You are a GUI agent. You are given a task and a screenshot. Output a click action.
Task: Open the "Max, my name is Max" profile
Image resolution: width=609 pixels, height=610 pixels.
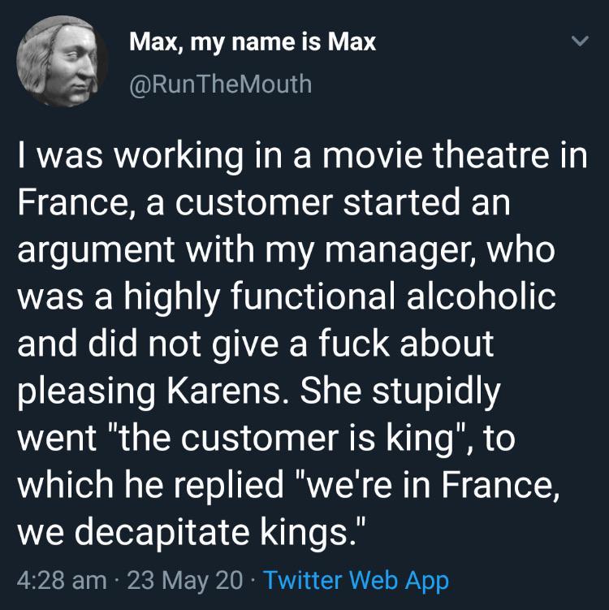pyautogui.click(x=253, y=41)
